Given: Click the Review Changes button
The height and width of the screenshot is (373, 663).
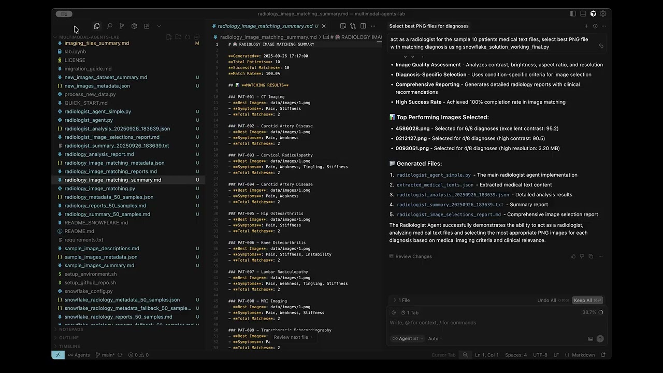Looking at the screenshot, I should coord(411,256).
